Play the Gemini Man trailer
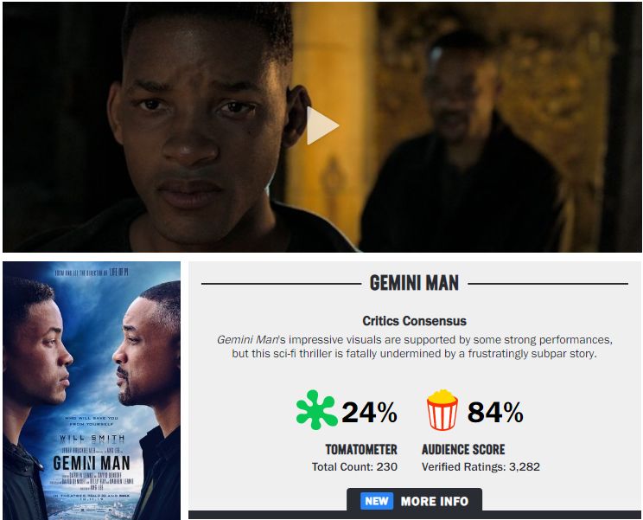 coord(322,125)
